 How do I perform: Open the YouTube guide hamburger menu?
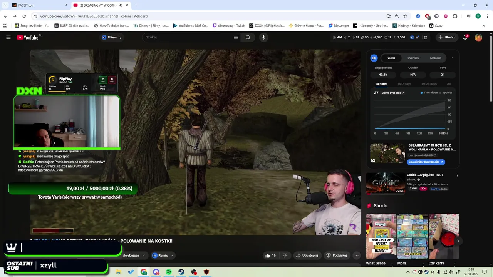8,37
